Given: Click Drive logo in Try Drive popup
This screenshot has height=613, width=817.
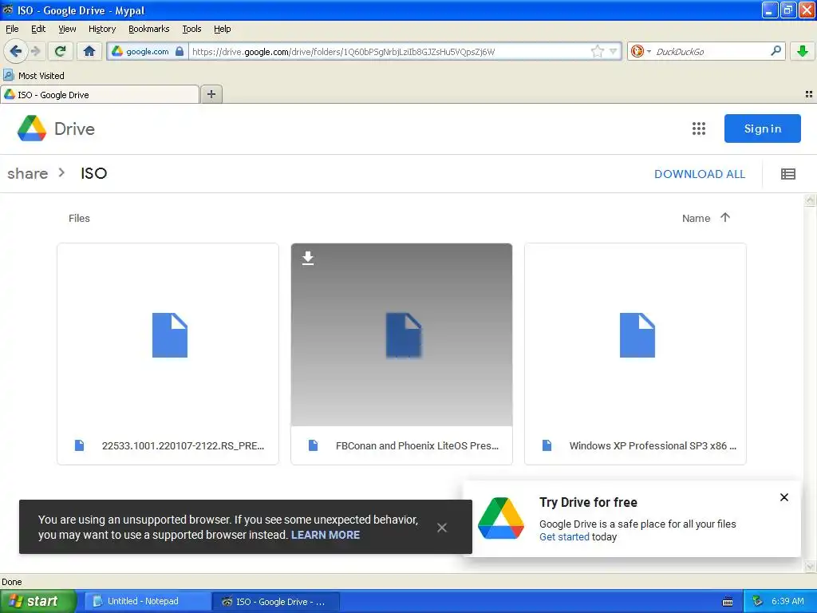Looking at the screenshot, I should coord(501,518).
